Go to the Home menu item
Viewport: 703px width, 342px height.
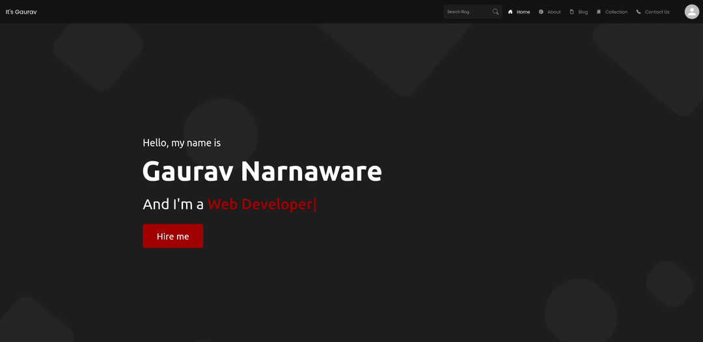tap(523, 12)
